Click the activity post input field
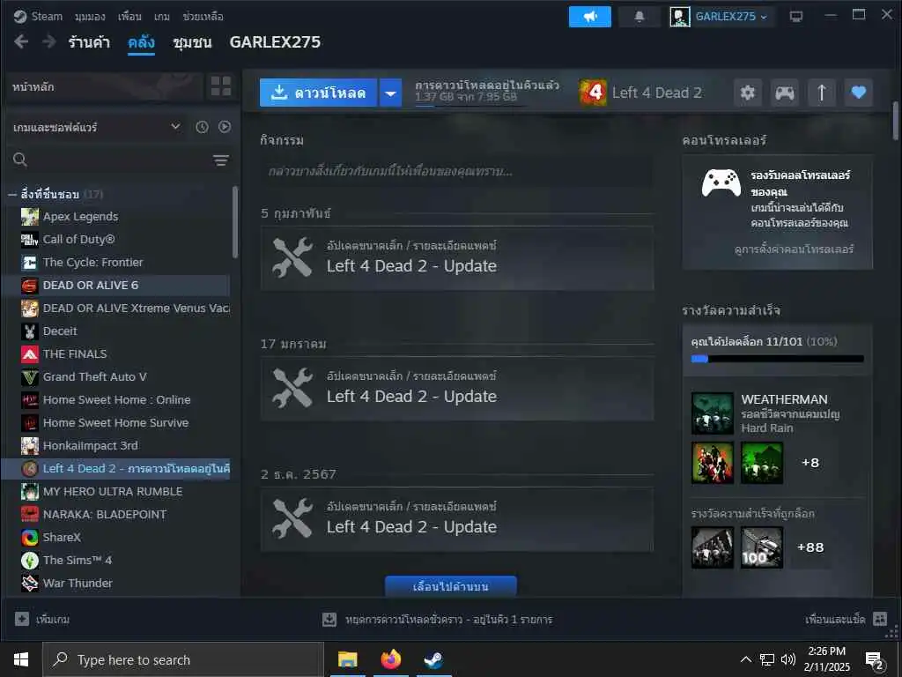 click(457, 171)
